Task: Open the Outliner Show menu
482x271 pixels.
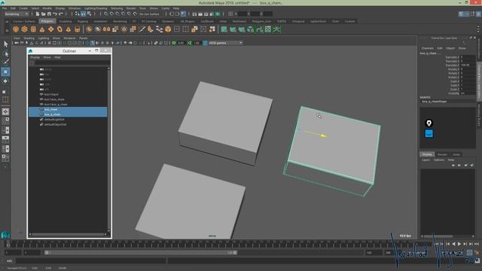Action: [47, 57]
